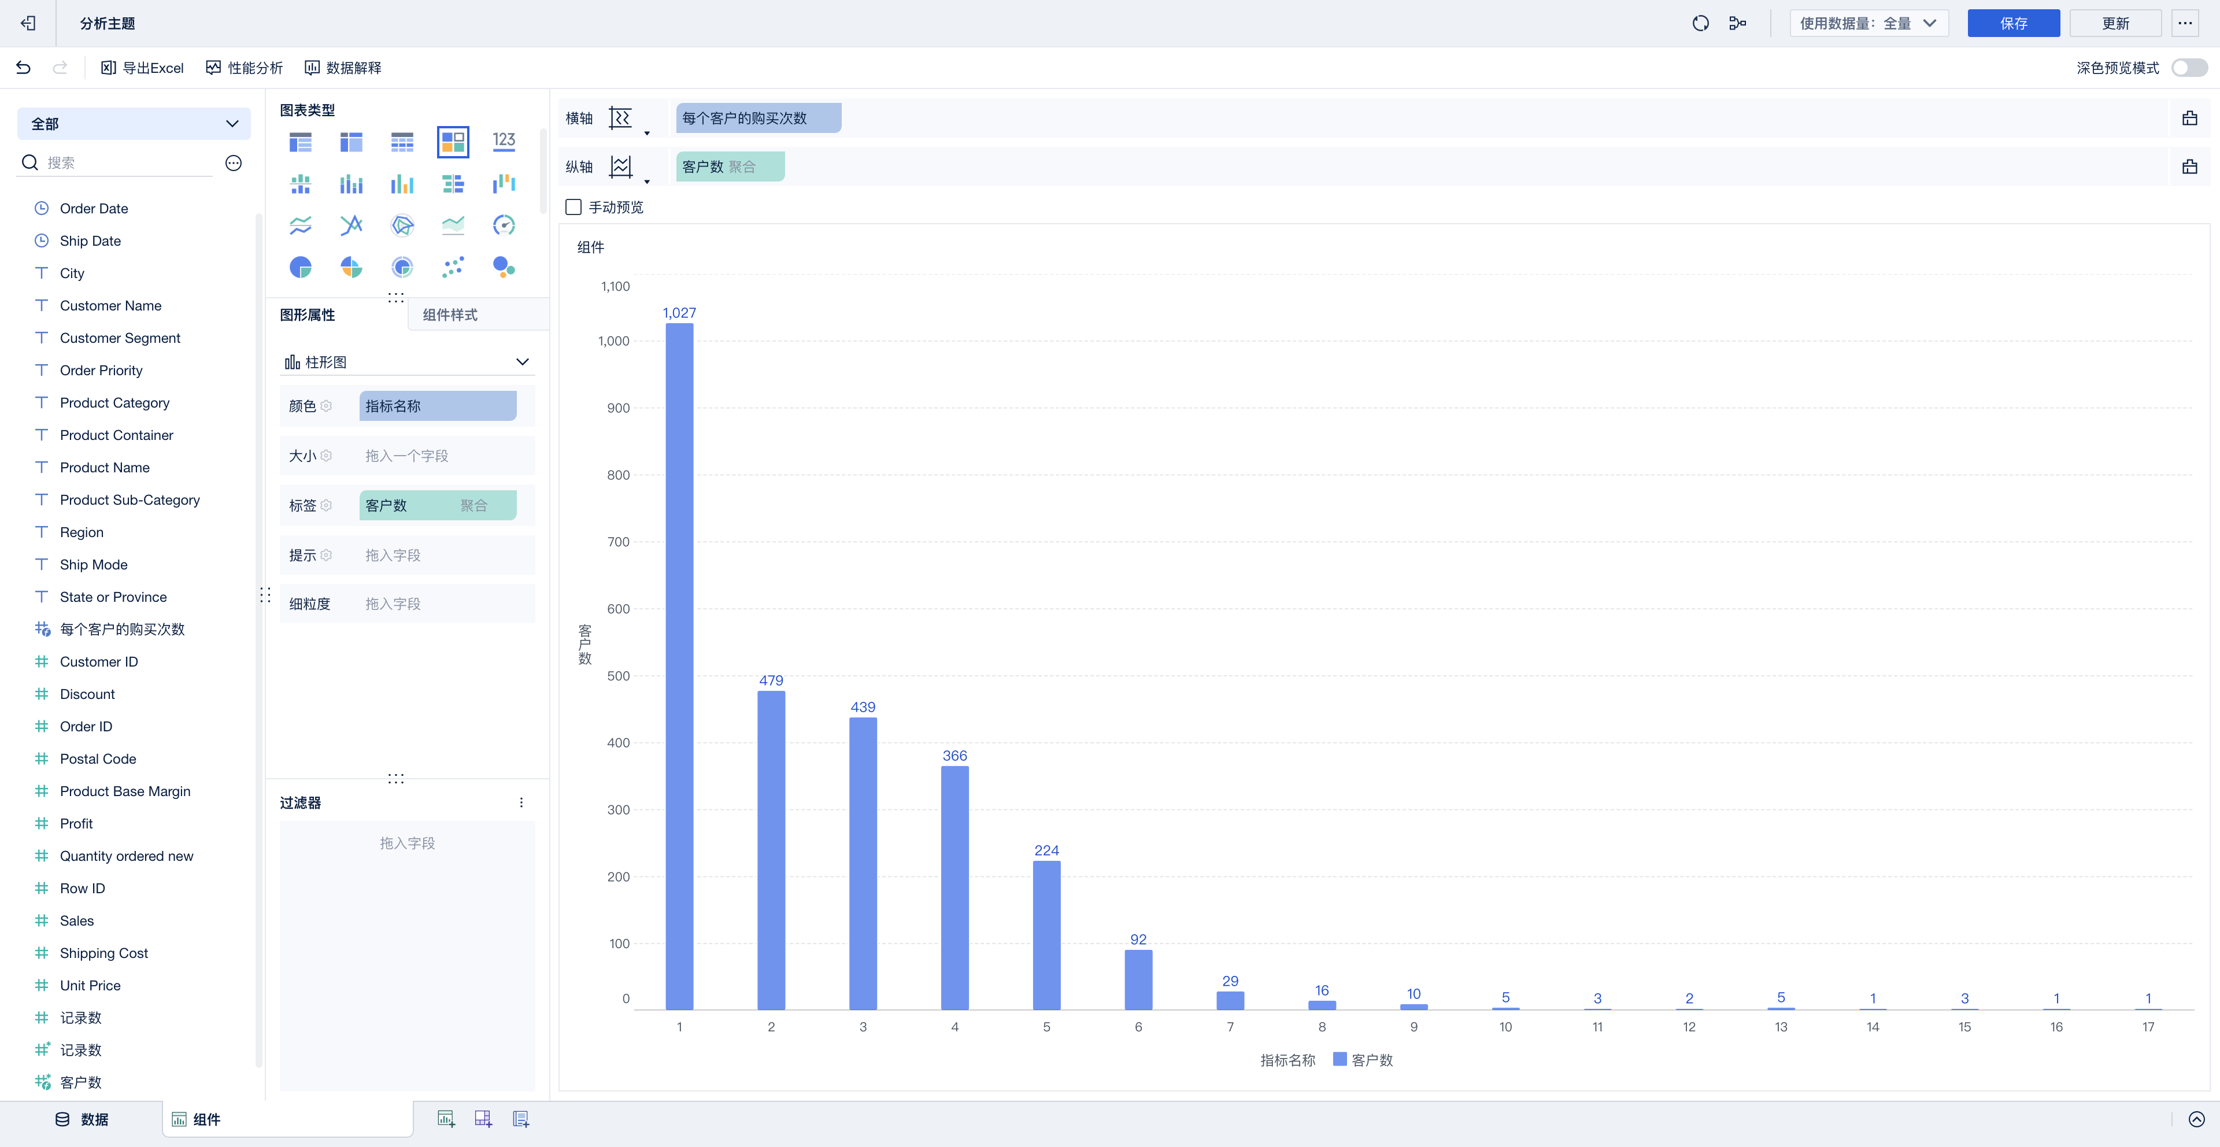Select the custom chart type icon

(x=453, y=141)
